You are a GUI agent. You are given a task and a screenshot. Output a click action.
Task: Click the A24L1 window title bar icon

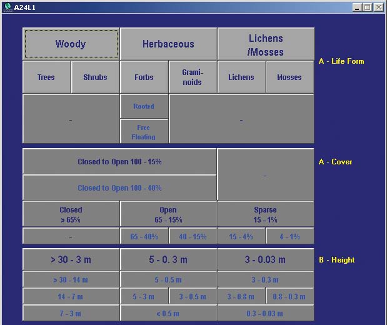(7, 7)
